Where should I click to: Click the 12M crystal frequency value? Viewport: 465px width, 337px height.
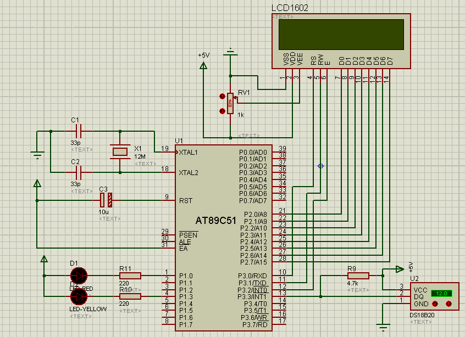point(140,156)
